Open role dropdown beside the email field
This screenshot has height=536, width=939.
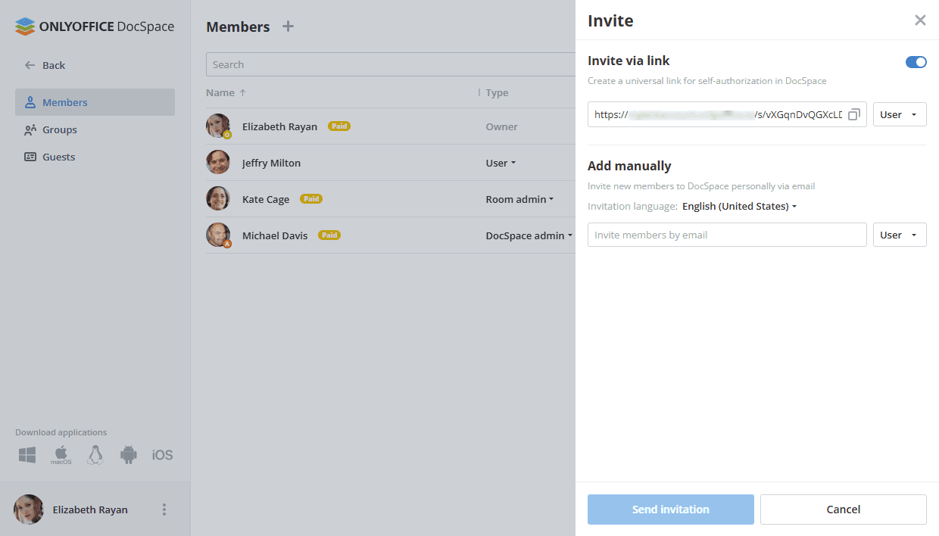pos(900,235)
